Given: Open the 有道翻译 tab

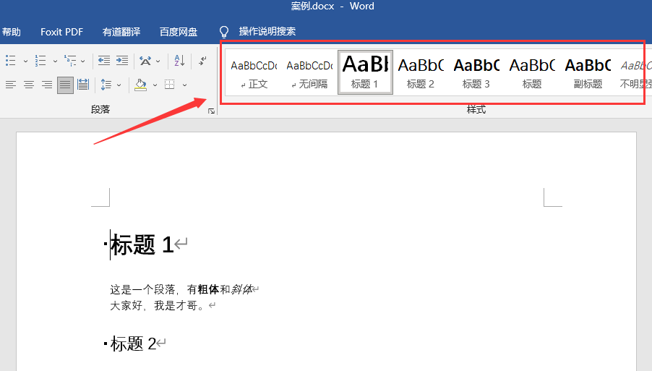Looking at the screenshot, I should 121,32.
